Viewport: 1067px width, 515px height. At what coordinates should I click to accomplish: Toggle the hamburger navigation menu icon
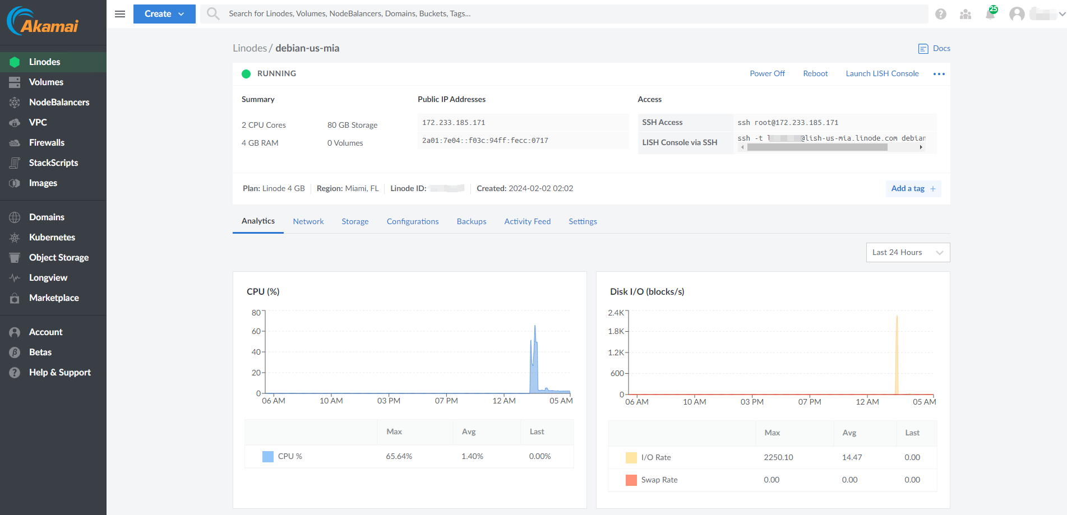click(120, 14)
